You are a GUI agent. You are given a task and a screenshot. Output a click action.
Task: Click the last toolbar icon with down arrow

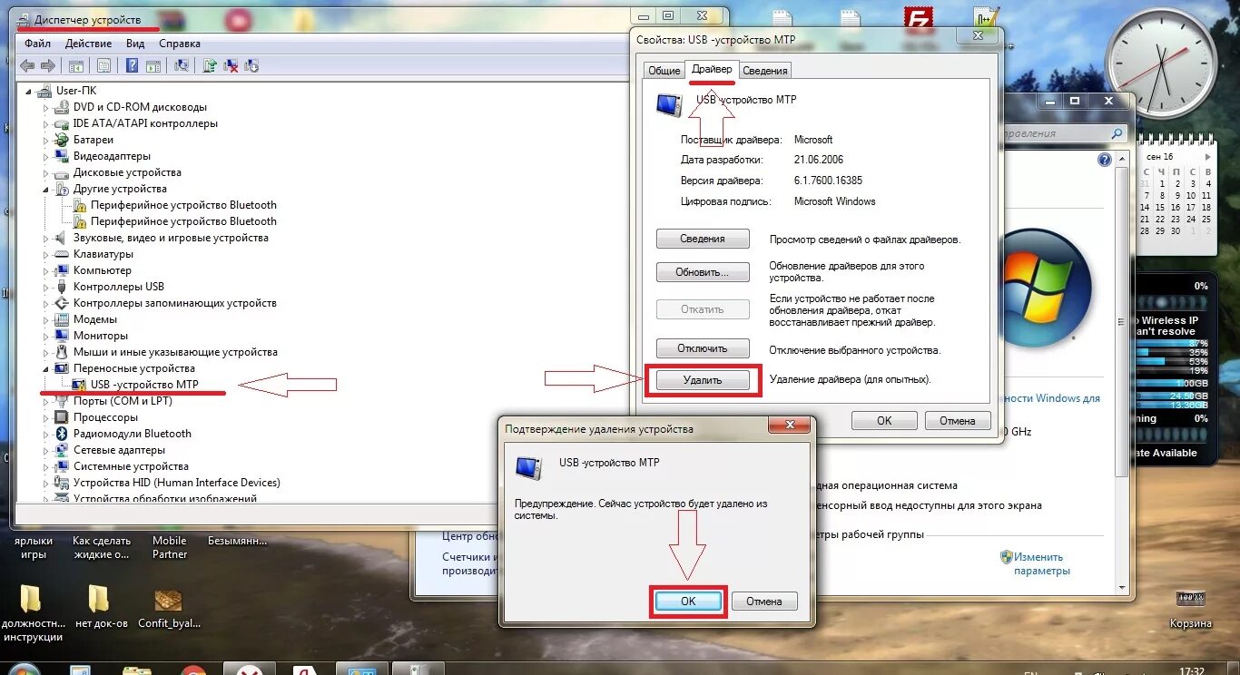tap(251, 65)
